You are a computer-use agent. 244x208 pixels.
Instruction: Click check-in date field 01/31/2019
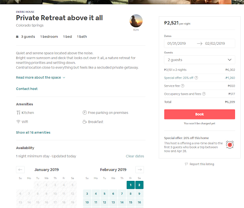(176, 43)
